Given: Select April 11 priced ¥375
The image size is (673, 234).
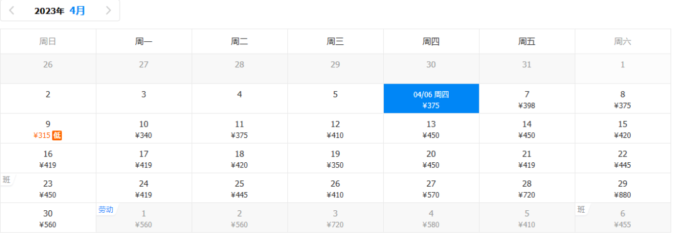Looking at the screenshot, I should pos(239,128).
